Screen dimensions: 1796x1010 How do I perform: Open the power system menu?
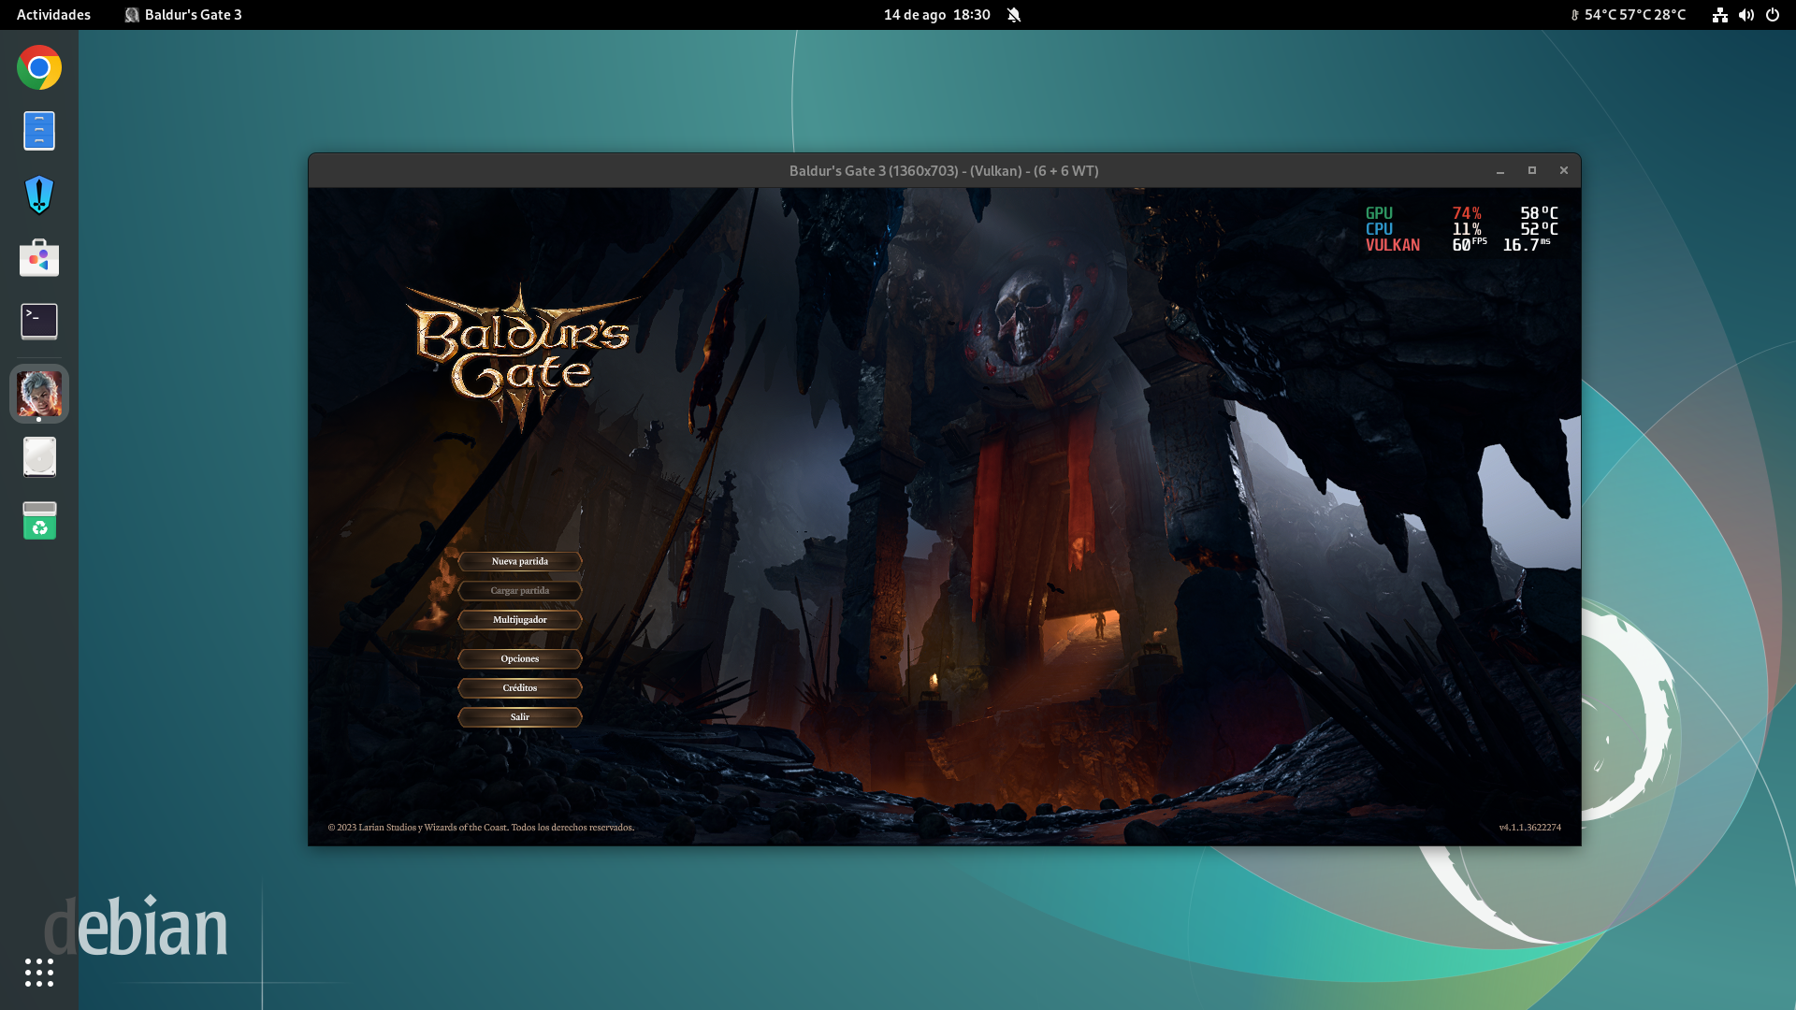[1773, 15]
